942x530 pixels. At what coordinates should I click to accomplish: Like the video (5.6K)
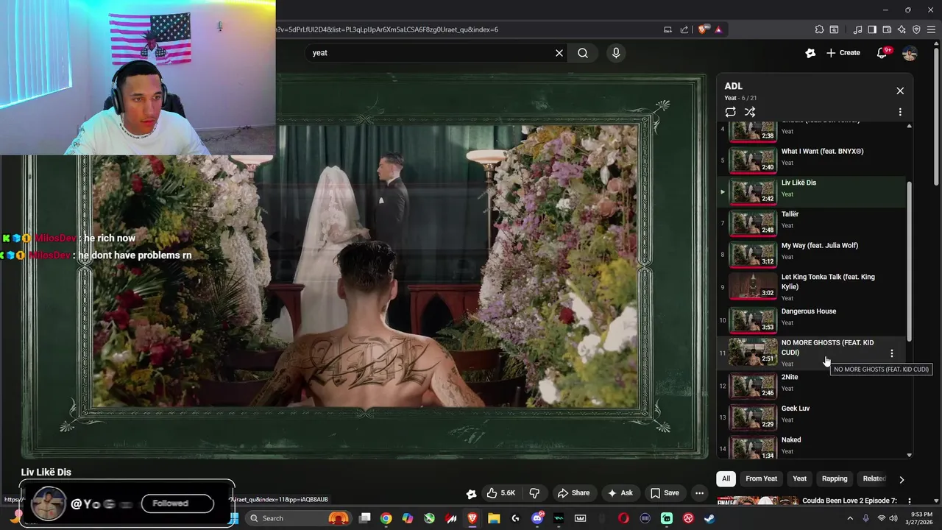pos(501,493)
